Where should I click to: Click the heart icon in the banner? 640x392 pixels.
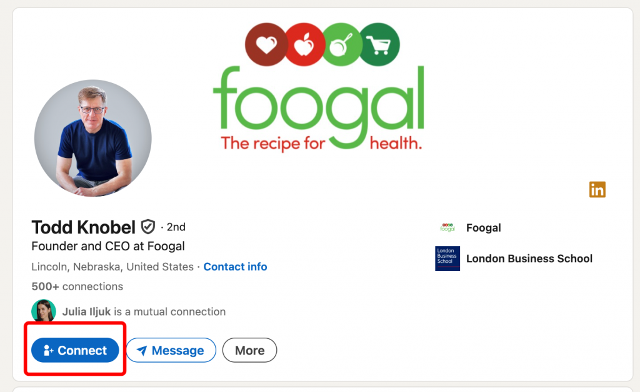[x=266, y=45]
